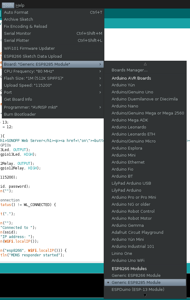This screenshot has width=190, height=300.
Task: Expand Programmer AVRISP mkII submenu
Action: coord(53,107)
